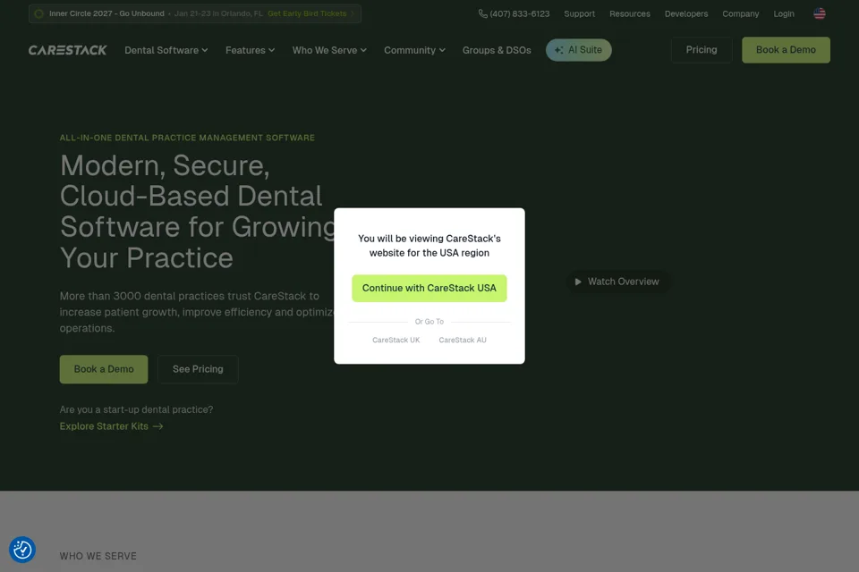Image resolution: width=859 pixels, height=572 pixels.
Task: Expand the Dental Software dropdown menu
Action: (166, 50)
